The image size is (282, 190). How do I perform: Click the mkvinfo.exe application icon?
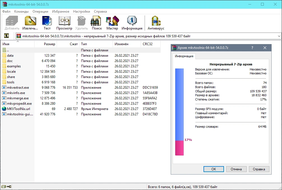4,93
